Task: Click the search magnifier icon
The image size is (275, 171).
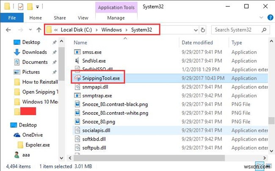Action: (264, 30)
